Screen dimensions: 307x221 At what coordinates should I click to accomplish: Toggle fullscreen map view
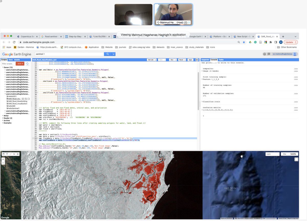(x=297, y=159)
